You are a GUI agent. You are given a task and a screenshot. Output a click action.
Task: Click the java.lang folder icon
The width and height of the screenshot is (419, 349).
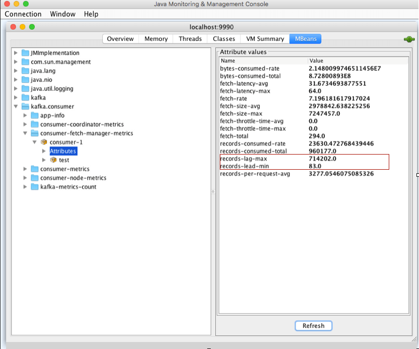coord(25,71)
